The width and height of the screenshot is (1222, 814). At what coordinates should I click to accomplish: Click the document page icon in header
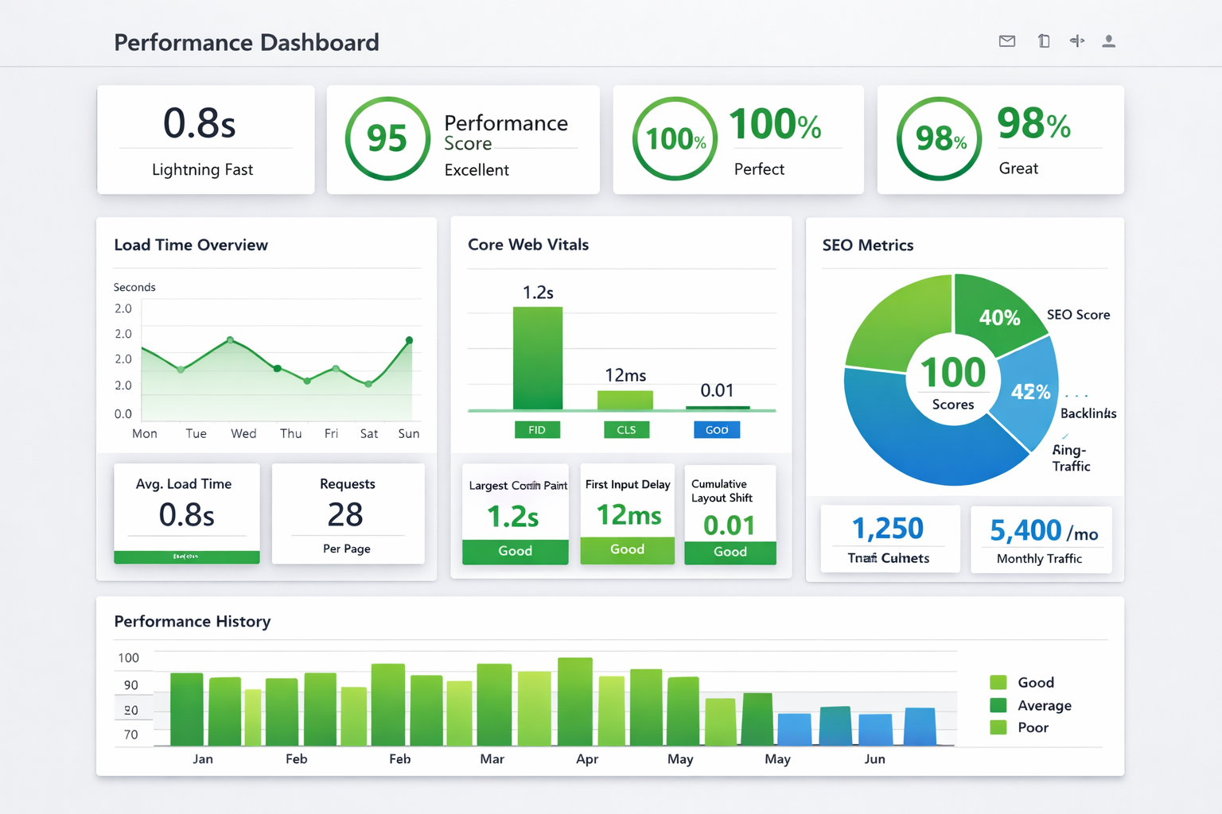[x=1044, y=41]
